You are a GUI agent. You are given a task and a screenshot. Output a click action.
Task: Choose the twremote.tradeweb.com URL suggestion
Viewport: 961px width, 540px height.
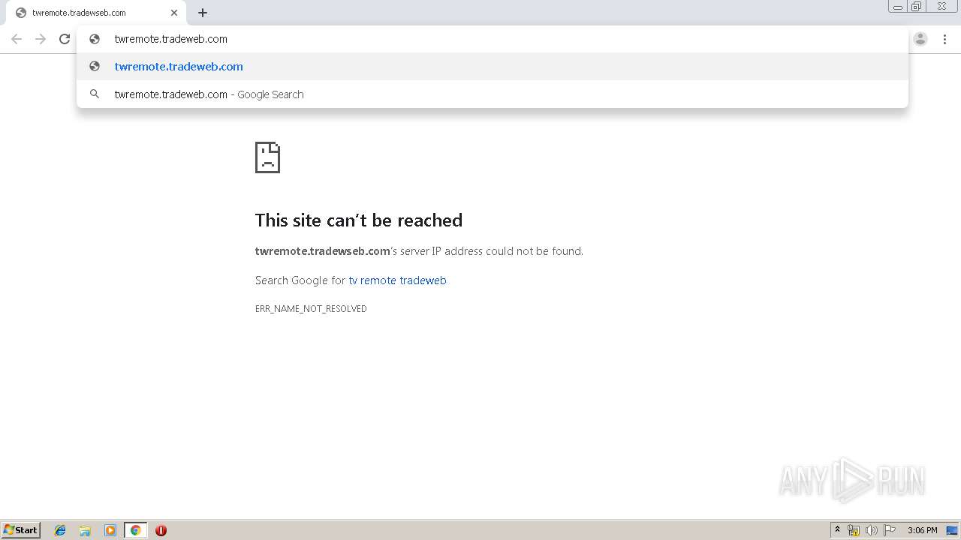[493, 66]
